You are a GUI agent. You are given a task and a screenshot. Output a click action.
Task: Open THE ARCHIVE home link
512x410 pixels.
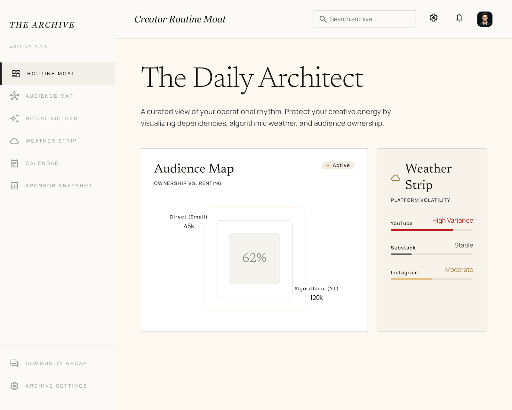[x=42, y=25]
